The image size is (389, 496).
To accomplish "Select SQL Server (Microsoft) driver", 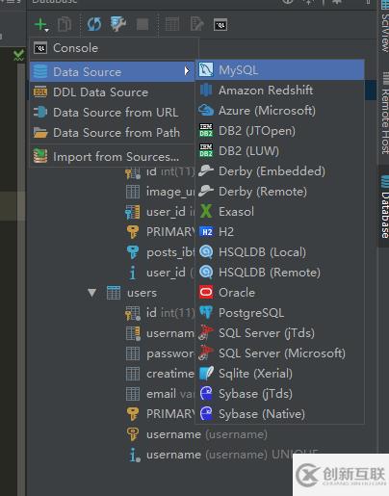I will (280, 353).
